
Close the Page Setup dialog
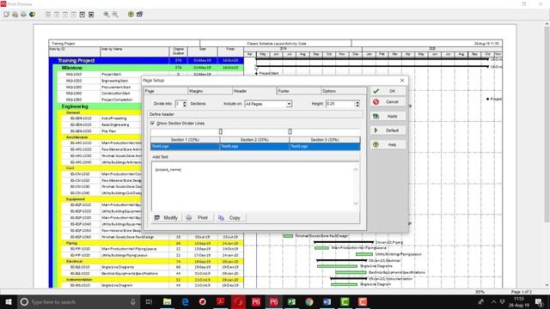[402, 80]
